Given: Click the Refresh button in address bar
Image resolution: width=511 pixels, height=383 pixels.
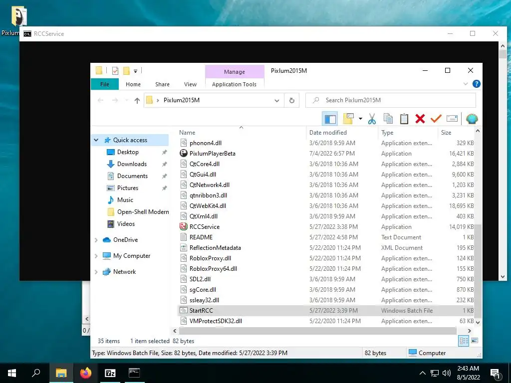Looking at the screenshot, I should [x=291, y=100].
